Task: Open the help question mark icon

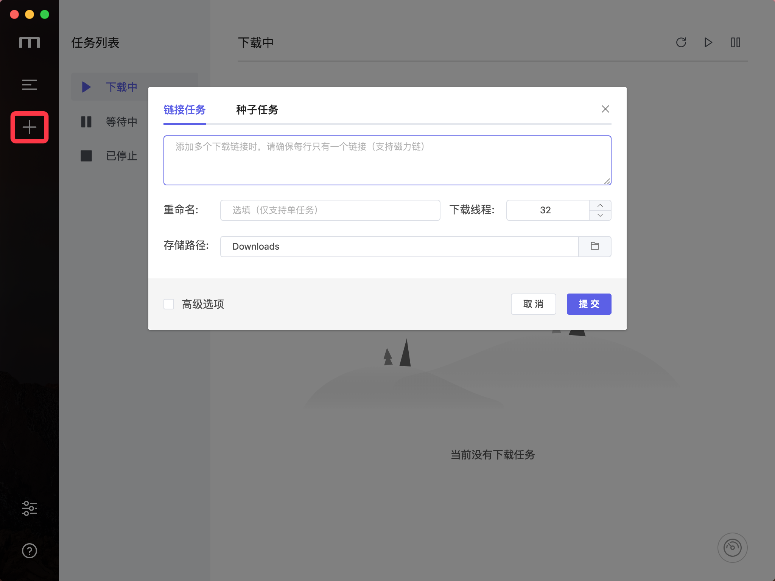Action: (x=30, y=551)
